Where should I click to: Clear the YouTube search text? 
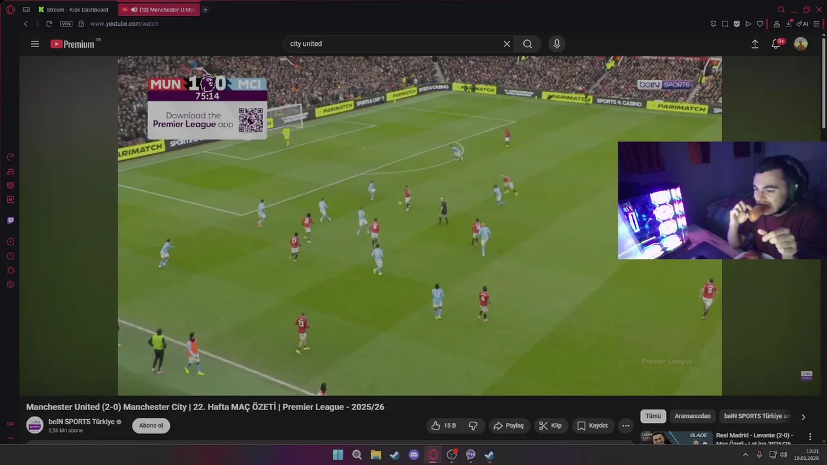pos(507,44)
